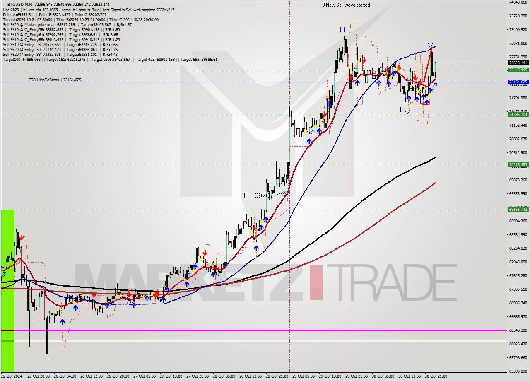Click the 'Target100: 64886.063' targets line
Viewport: 530px width, 381px height.
point(110,60)
